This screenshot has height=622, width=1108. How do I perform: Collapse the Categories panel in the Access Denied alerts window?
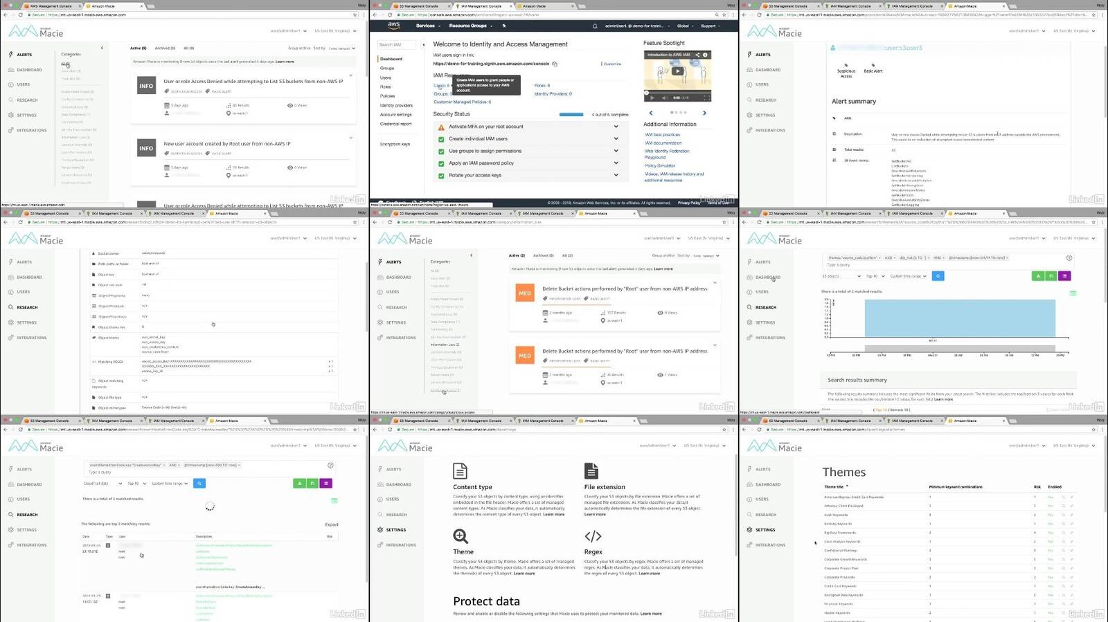tap(102, 48)
